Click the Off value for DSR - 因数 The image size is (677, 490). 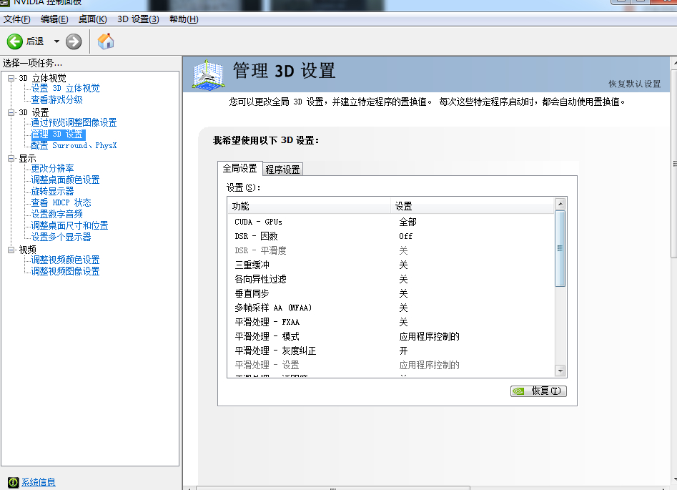[x=405, y=236]
